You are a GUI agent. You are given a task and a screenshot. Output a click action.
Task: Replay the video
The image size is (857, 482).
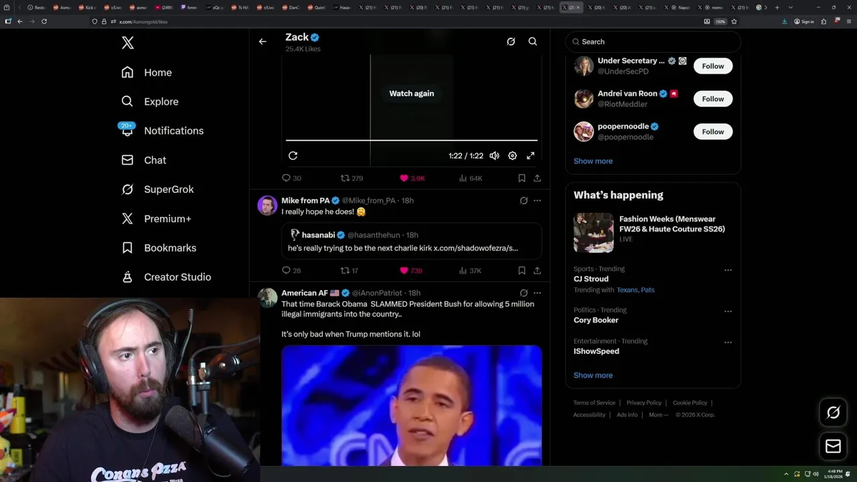(x=293, y=155)
